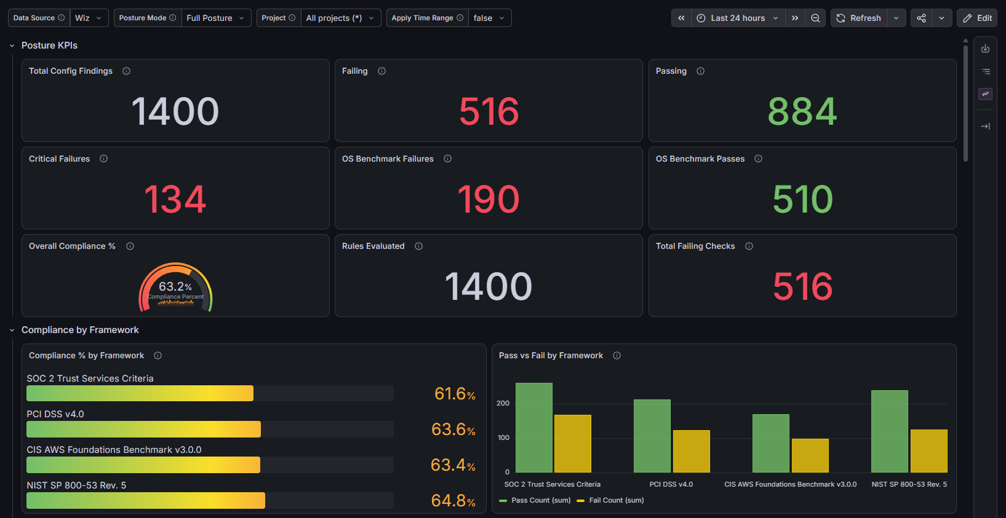Viewport: 1006px width, 518px height.
Task: Open Critical Failures info icon
Action: tap(103, 159)
